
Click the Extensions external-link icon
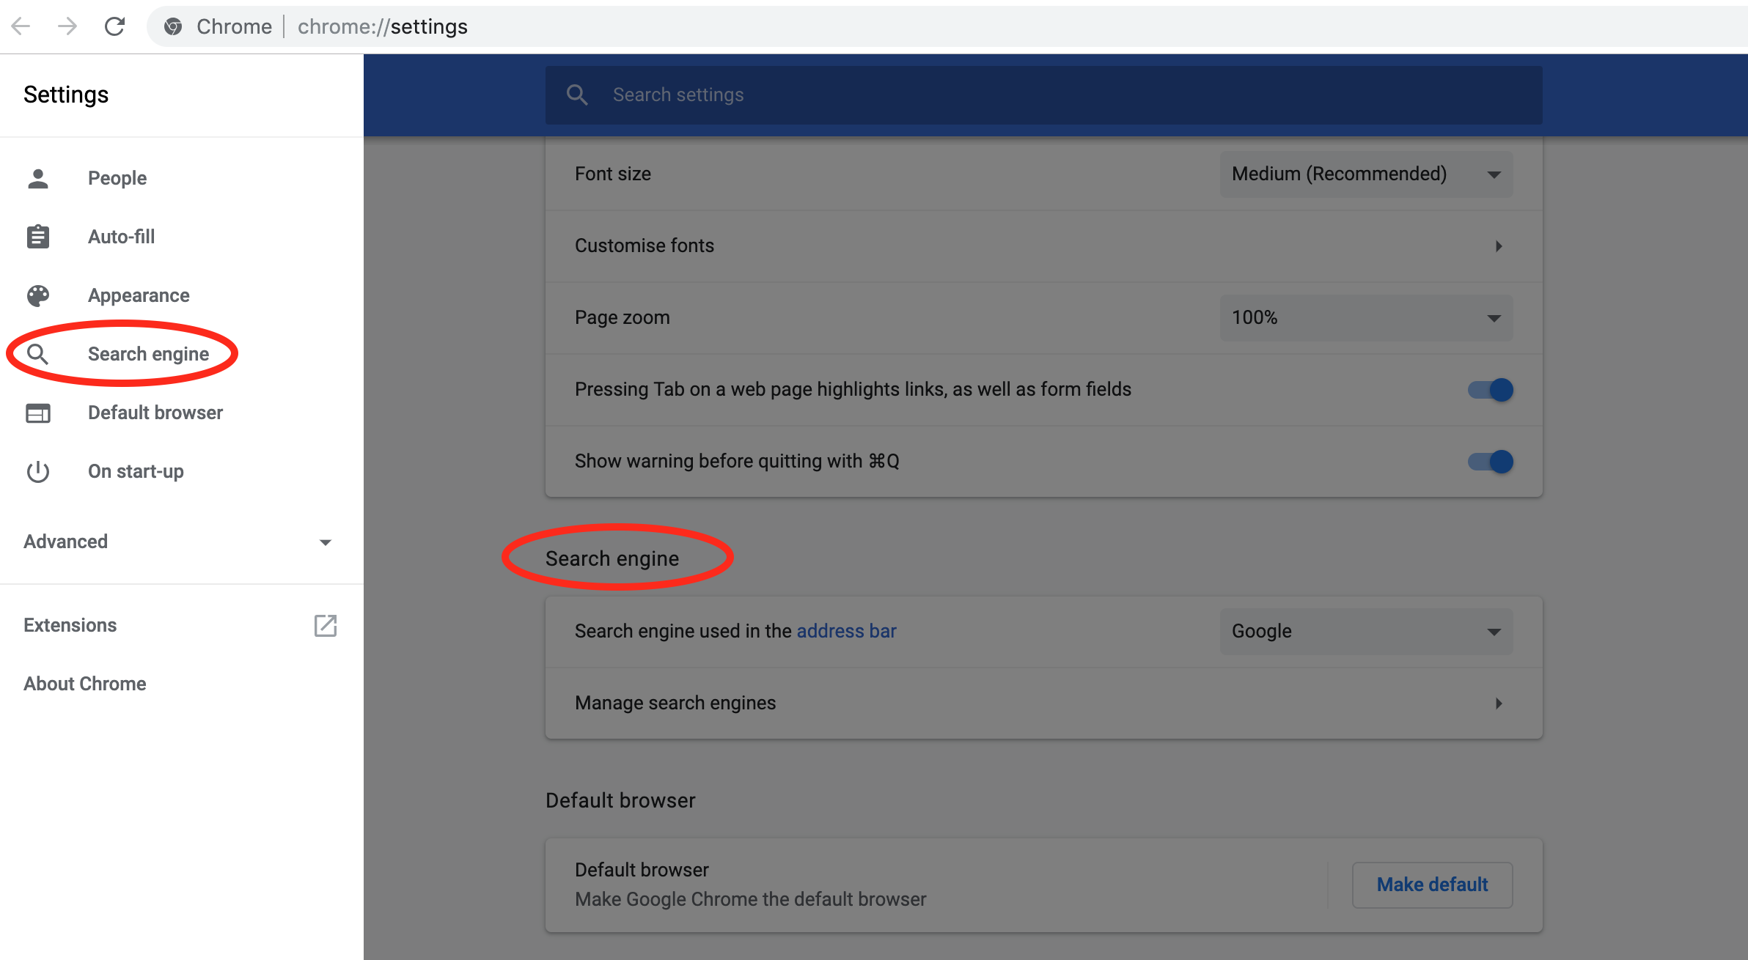pyautogui.click(x=326, y=625)
